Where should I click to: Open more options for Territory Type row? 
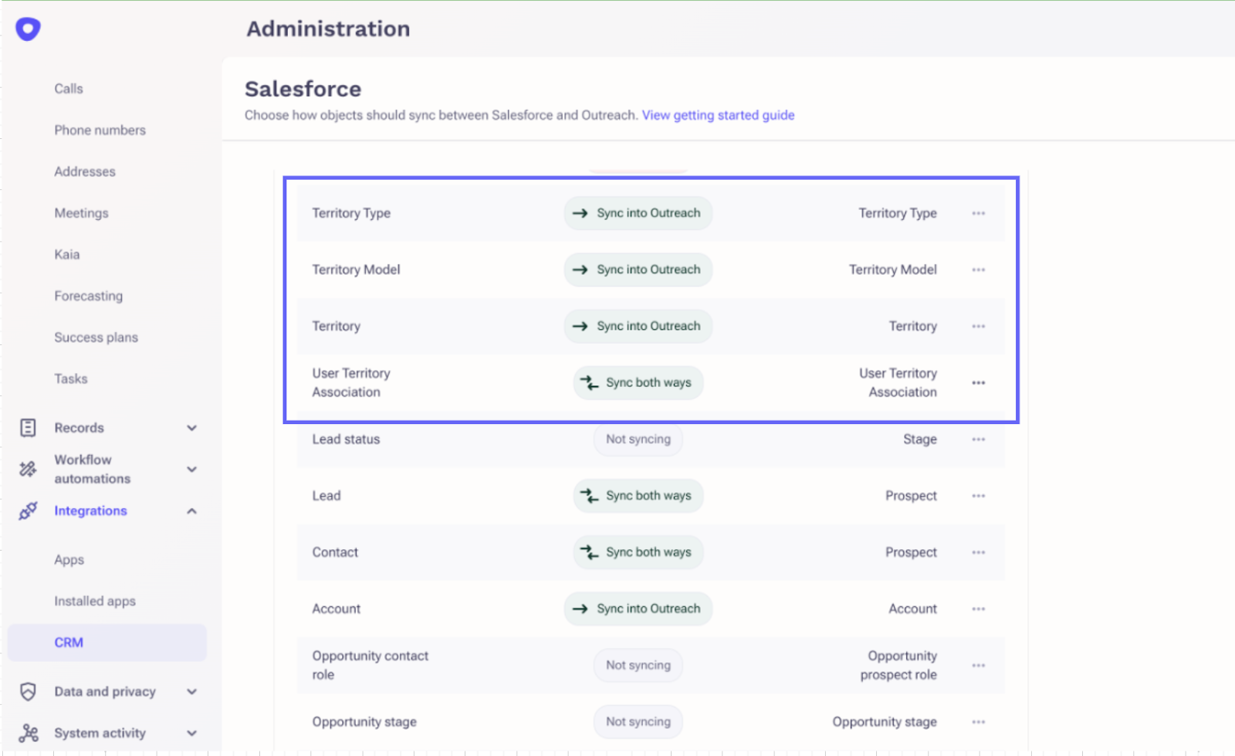pyautogui.click(x=979, y=213)
